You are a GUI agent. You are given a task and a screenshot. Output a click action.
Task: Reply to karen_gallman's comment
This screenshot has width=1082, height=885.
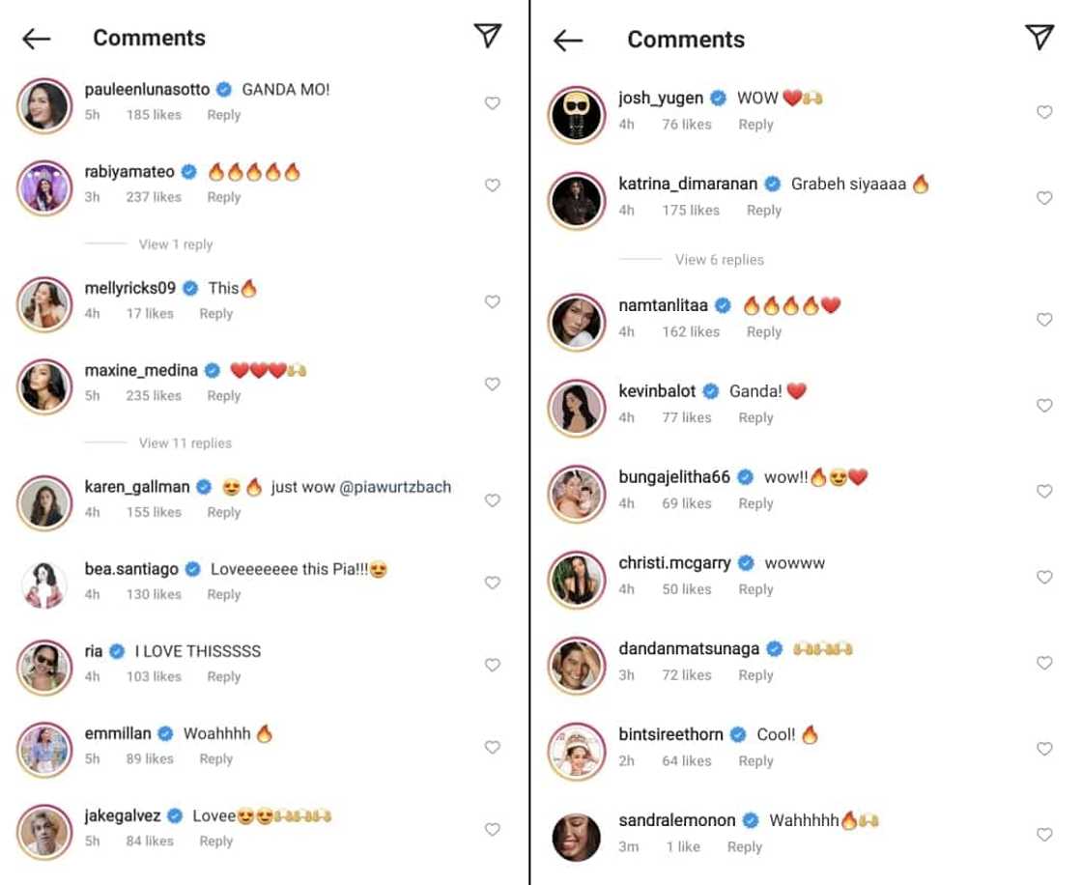(223, 512)
